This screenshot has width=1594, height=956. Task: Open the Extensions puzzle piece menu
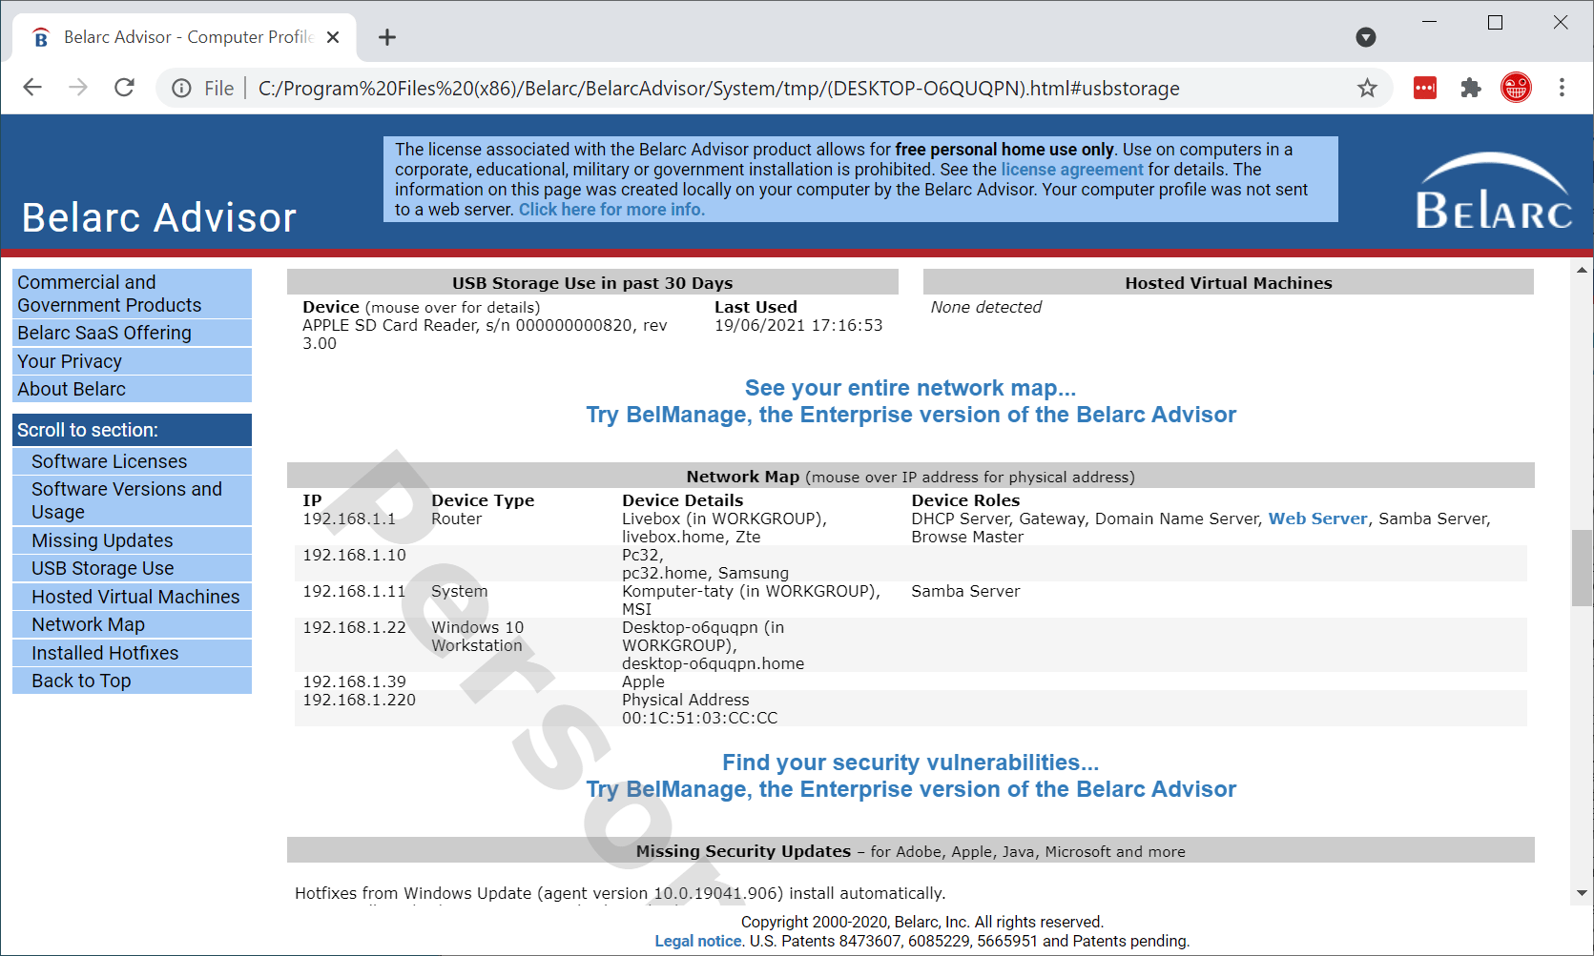(1470, 88)
